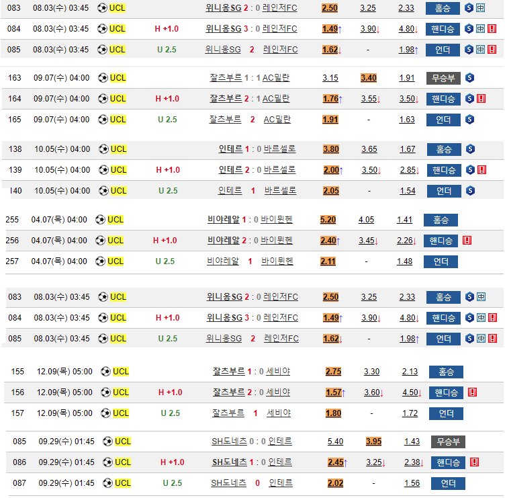Click red alert icon in row 164
Viewport: 505px width, 498px height.
pyautogui.click(x=481, y=99)
